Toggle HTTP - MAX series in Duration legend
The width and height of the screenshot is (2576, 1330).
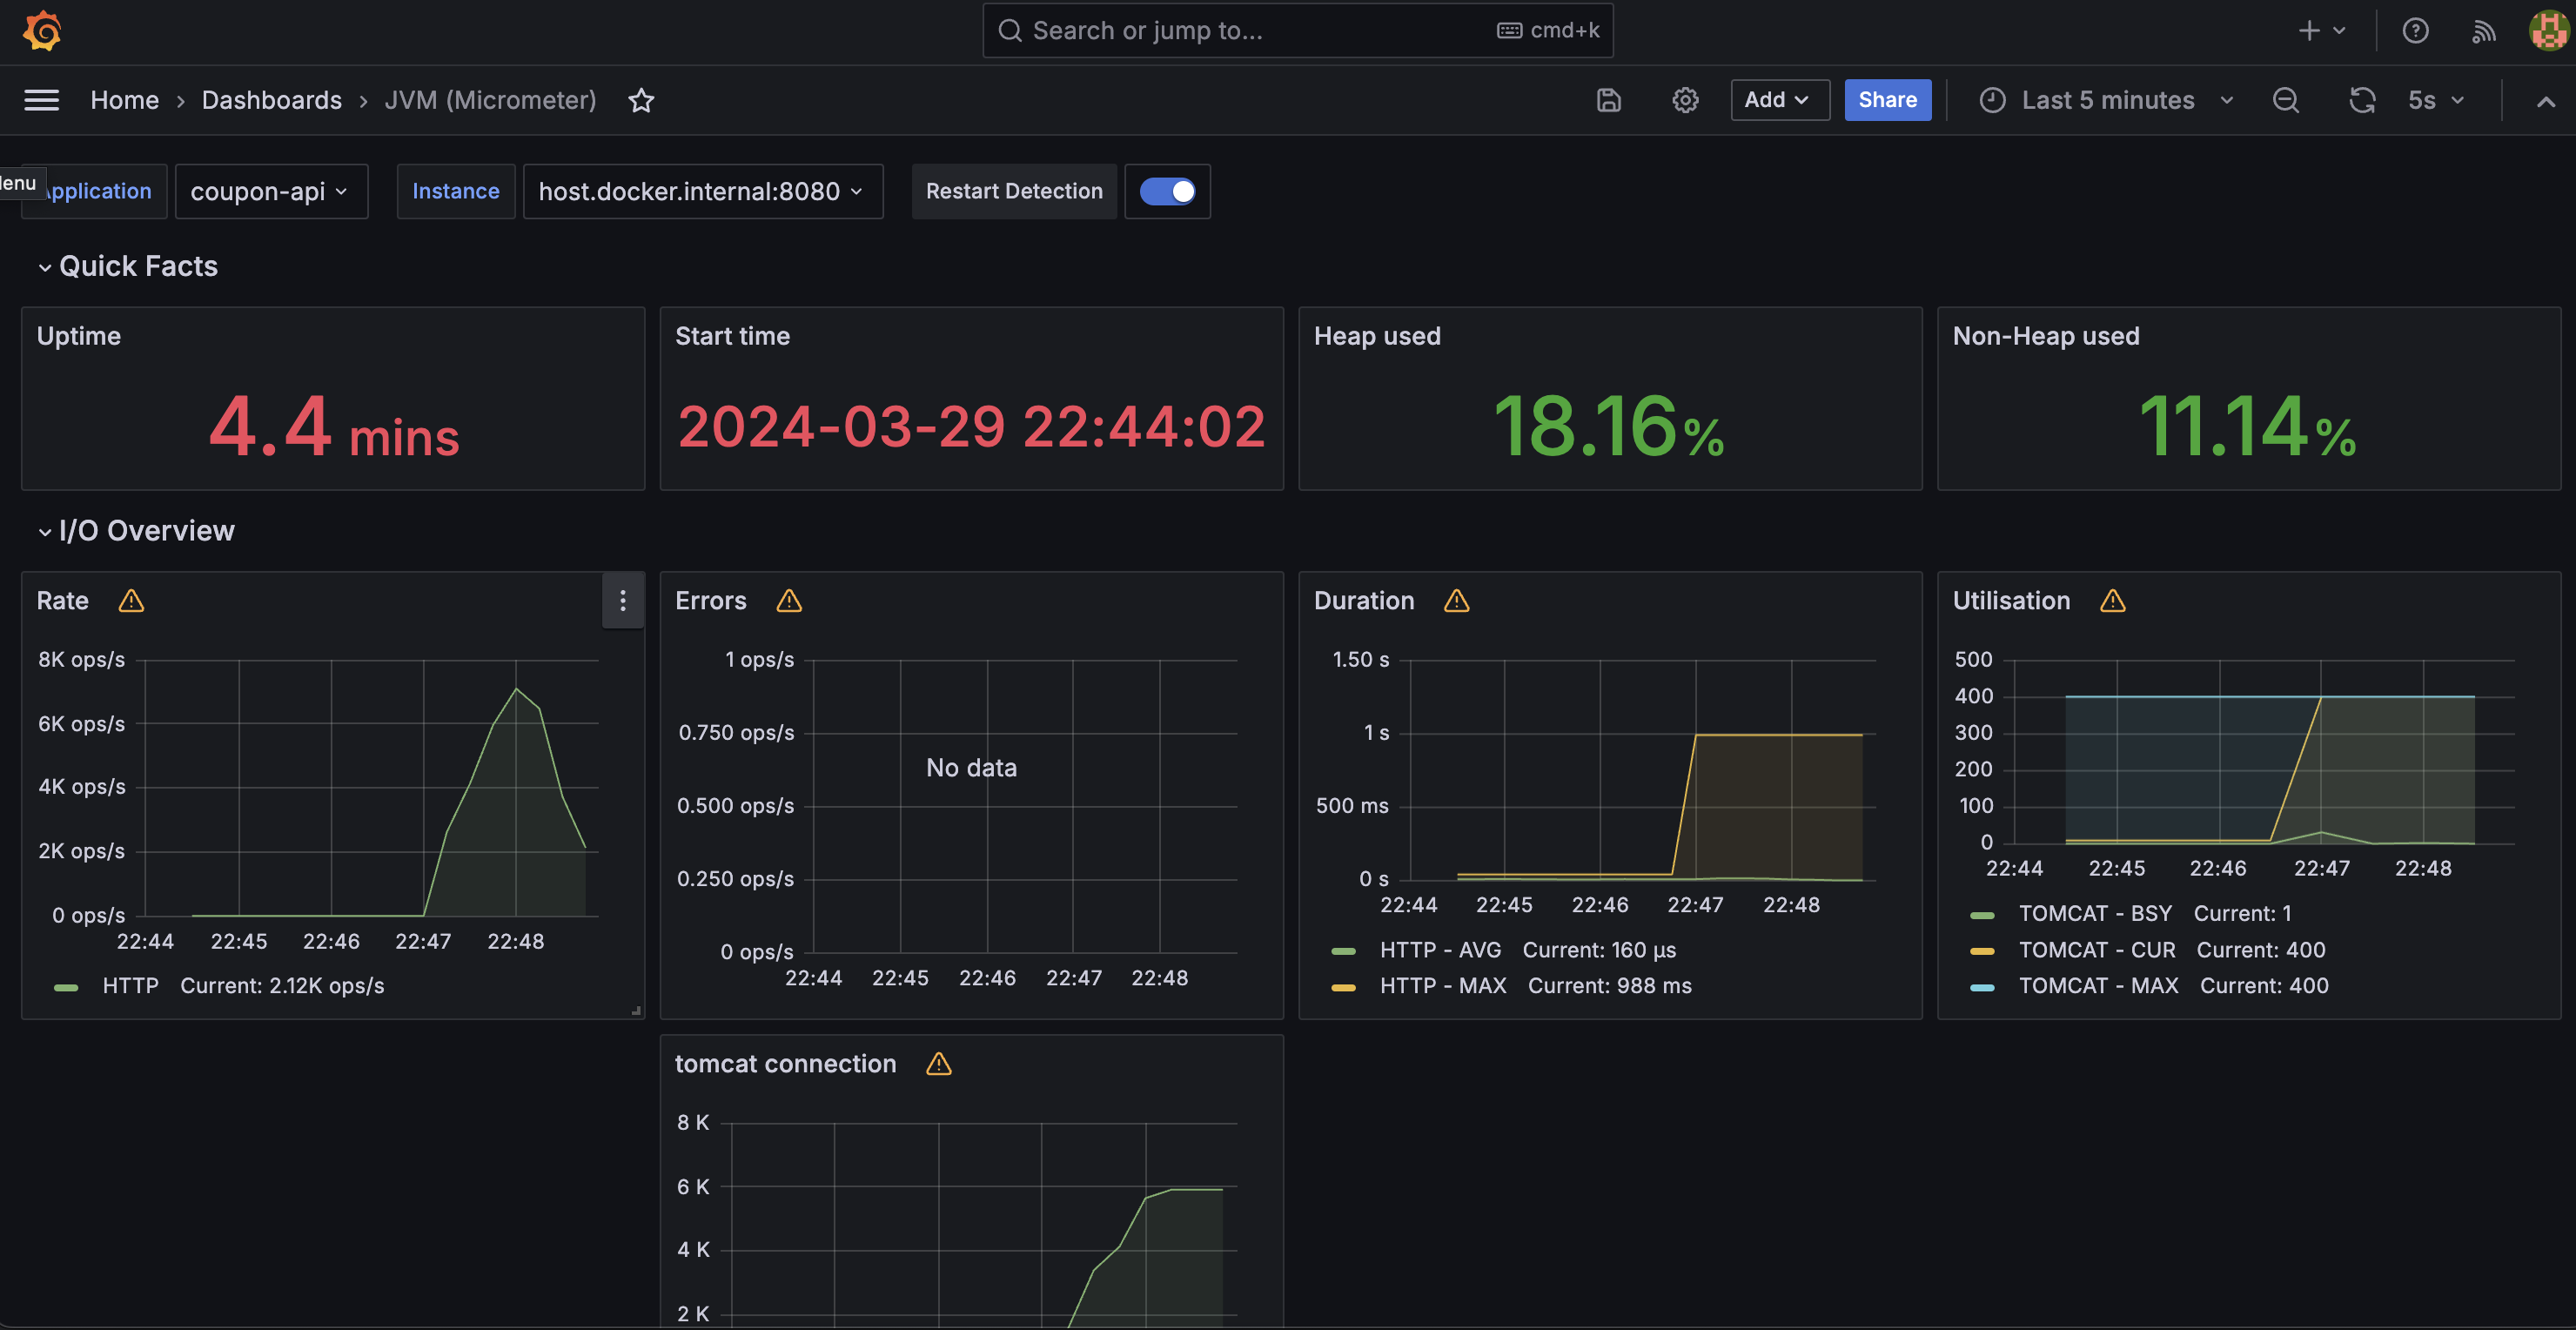tap(1442, 986)
